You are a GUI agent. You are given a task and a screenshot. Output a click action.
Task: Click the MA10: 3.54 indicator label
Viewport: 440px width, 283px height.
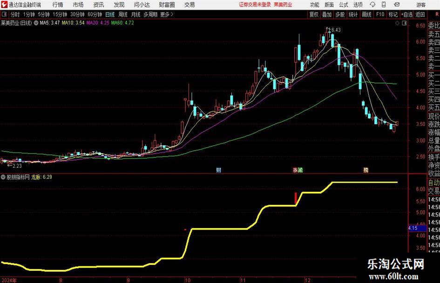pyautogui.click(x=73, y=23)
